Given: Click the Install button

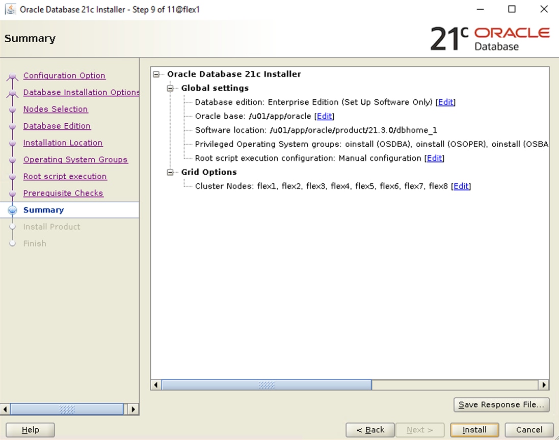Looking at the screenshot, I should pos(474,430).
